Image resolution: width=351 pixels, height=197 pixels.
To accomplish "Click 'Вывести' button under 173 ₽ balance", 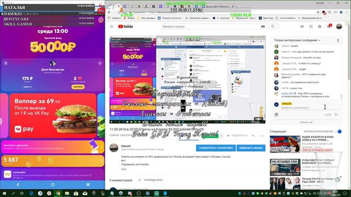I will tap(27, 86).
